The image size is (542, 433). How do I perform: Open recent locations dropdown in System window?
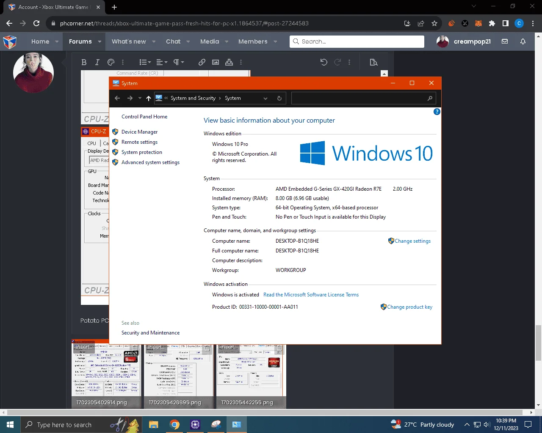140,98
